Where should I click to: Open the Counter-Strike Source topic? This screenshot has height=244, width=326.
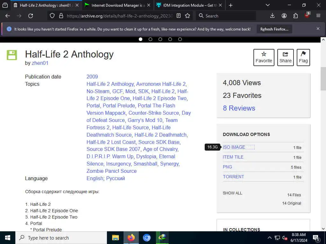(x=154, y=113)
